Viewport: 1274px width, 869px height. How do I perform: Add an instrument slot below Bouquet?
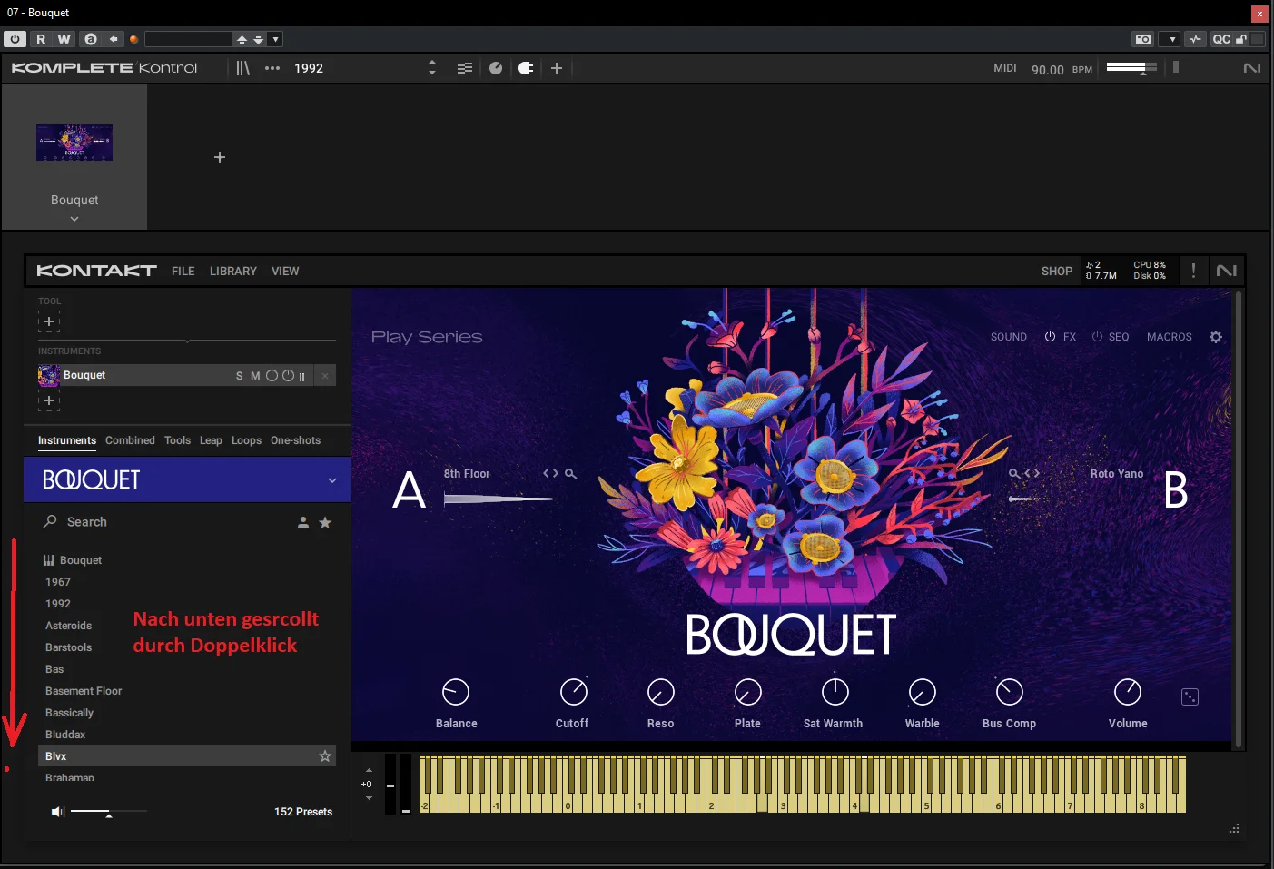coord(49,400)
